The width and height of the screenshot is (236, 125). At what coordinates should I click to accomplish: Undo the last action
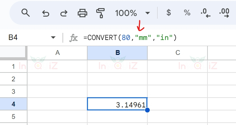click(x=46, y=13)
